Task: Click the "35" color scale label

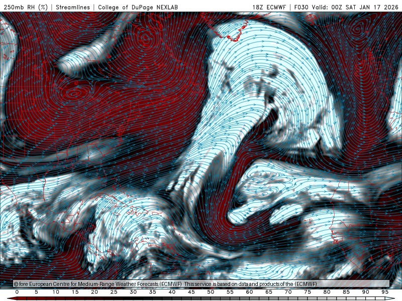Action: pyautogui.click(x=153, y=292)
